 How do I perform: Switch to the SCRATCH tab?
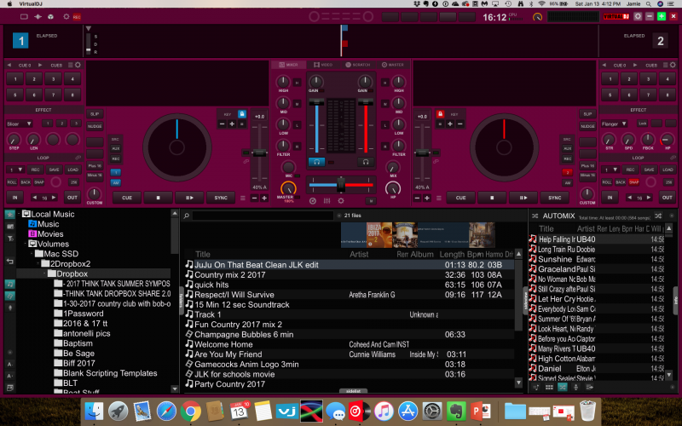click(x=358, y=65)
